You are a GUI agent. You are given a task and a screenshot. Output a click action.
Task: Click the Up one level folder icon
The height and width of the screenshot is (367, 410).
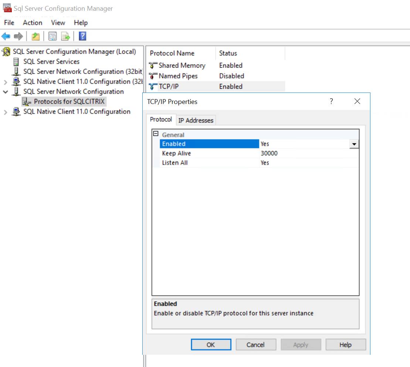pos(35,36)
